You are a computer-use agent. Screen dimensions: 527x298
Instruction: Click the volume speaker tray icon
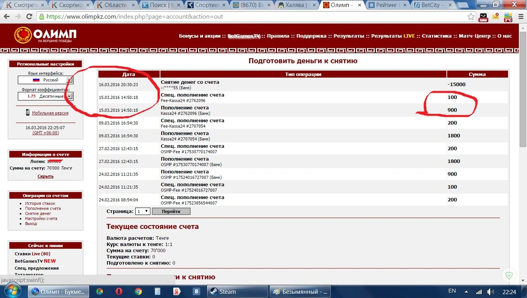click(490, 291)
